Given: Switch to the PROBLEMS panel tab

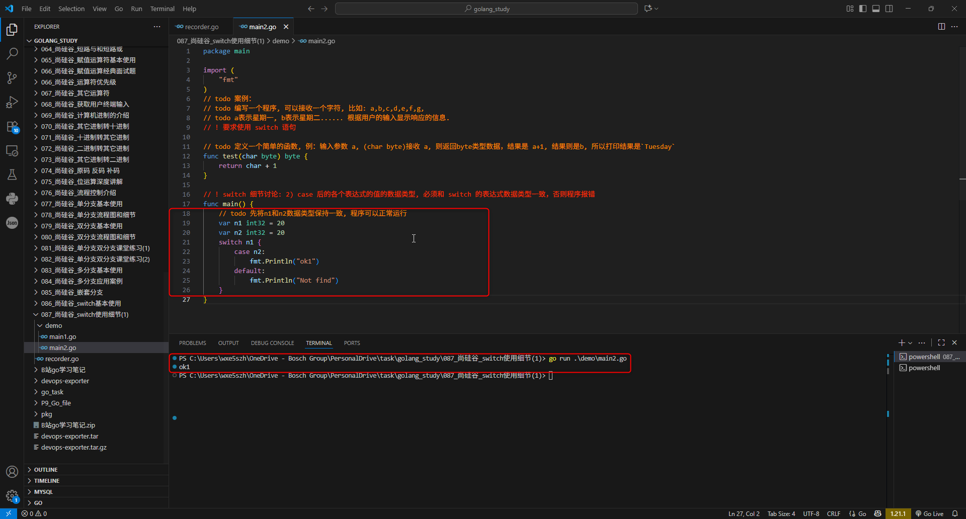Looking at the screenshot, I should point(193,343).
